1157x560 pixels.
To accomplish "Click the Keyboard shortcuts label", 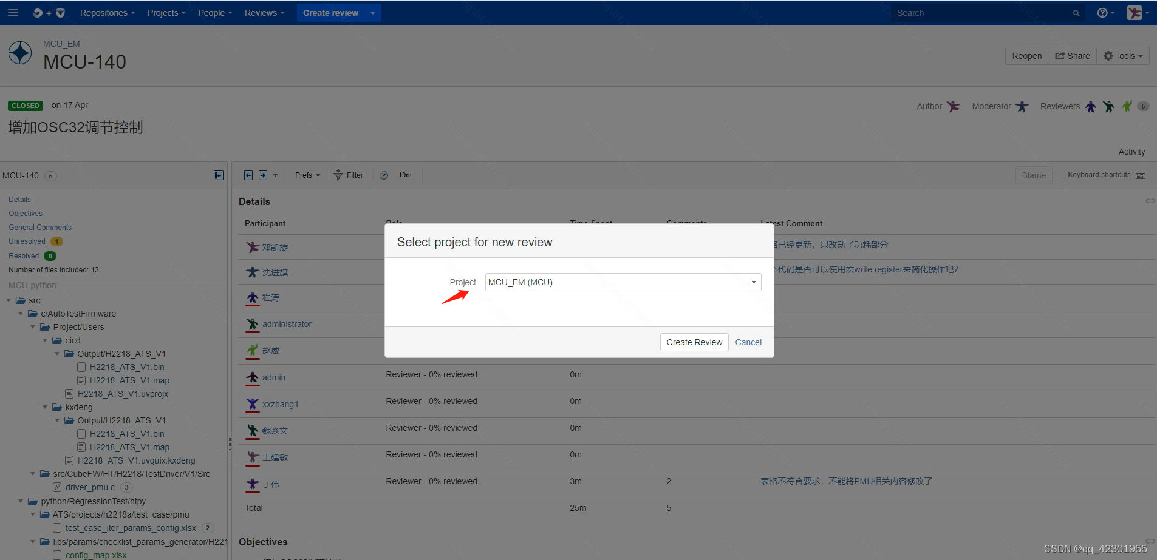I will pyautogui.click(x=1099, y=175).
